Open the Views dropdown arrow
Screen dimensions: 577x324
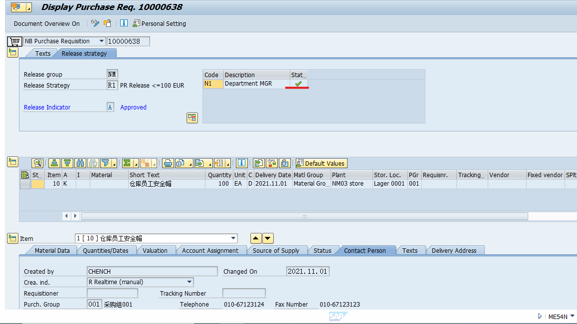tap(190, 163)
